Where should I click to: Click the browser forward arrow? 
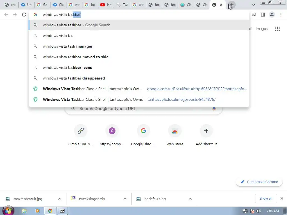(15, 15)
